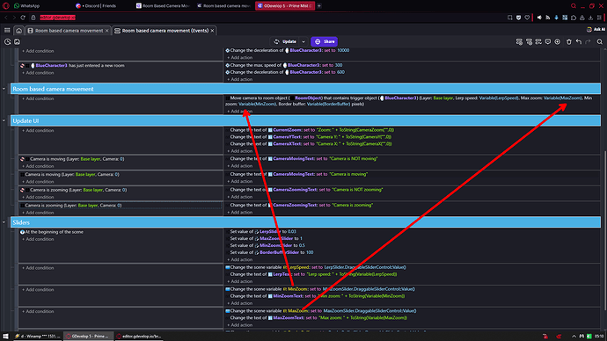Screen dimensions: 607x341
Task: Click Add action under Move camera to room
Action: point(239,112)
